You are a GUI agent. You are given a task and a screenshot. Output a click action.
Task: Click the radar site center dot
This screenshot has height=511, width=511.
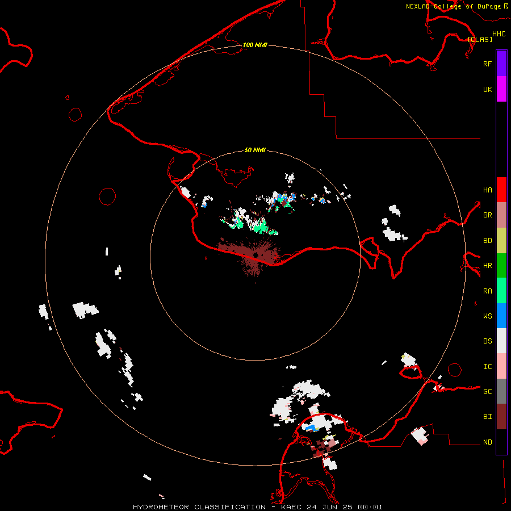point(256,254)
